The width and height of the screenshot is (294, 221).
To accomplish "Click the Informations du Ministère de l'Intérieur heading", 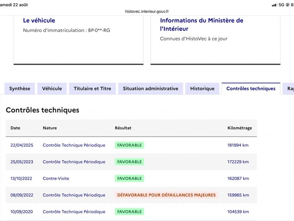I will pos(201,24).
